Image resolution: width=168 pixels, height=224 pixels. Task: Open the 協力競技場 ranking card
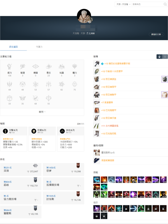pyautogui.click(x=21, y=198)
